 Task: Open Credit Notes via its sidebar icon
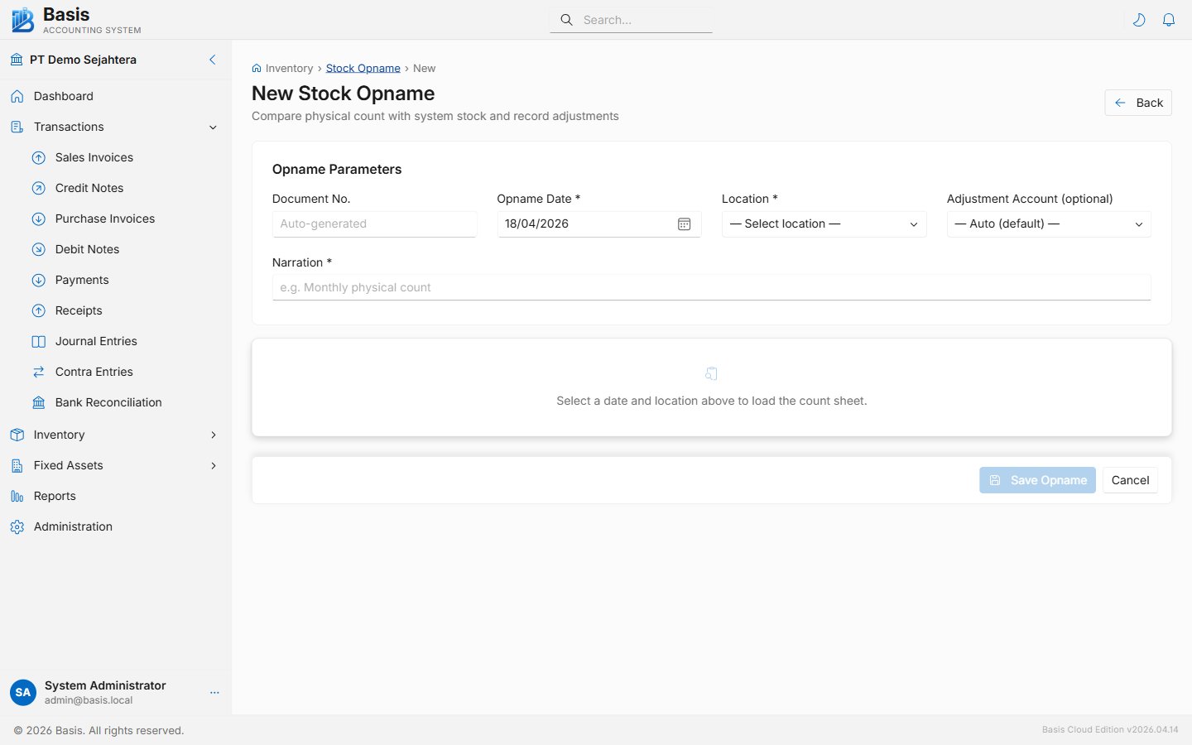point(38,188)
